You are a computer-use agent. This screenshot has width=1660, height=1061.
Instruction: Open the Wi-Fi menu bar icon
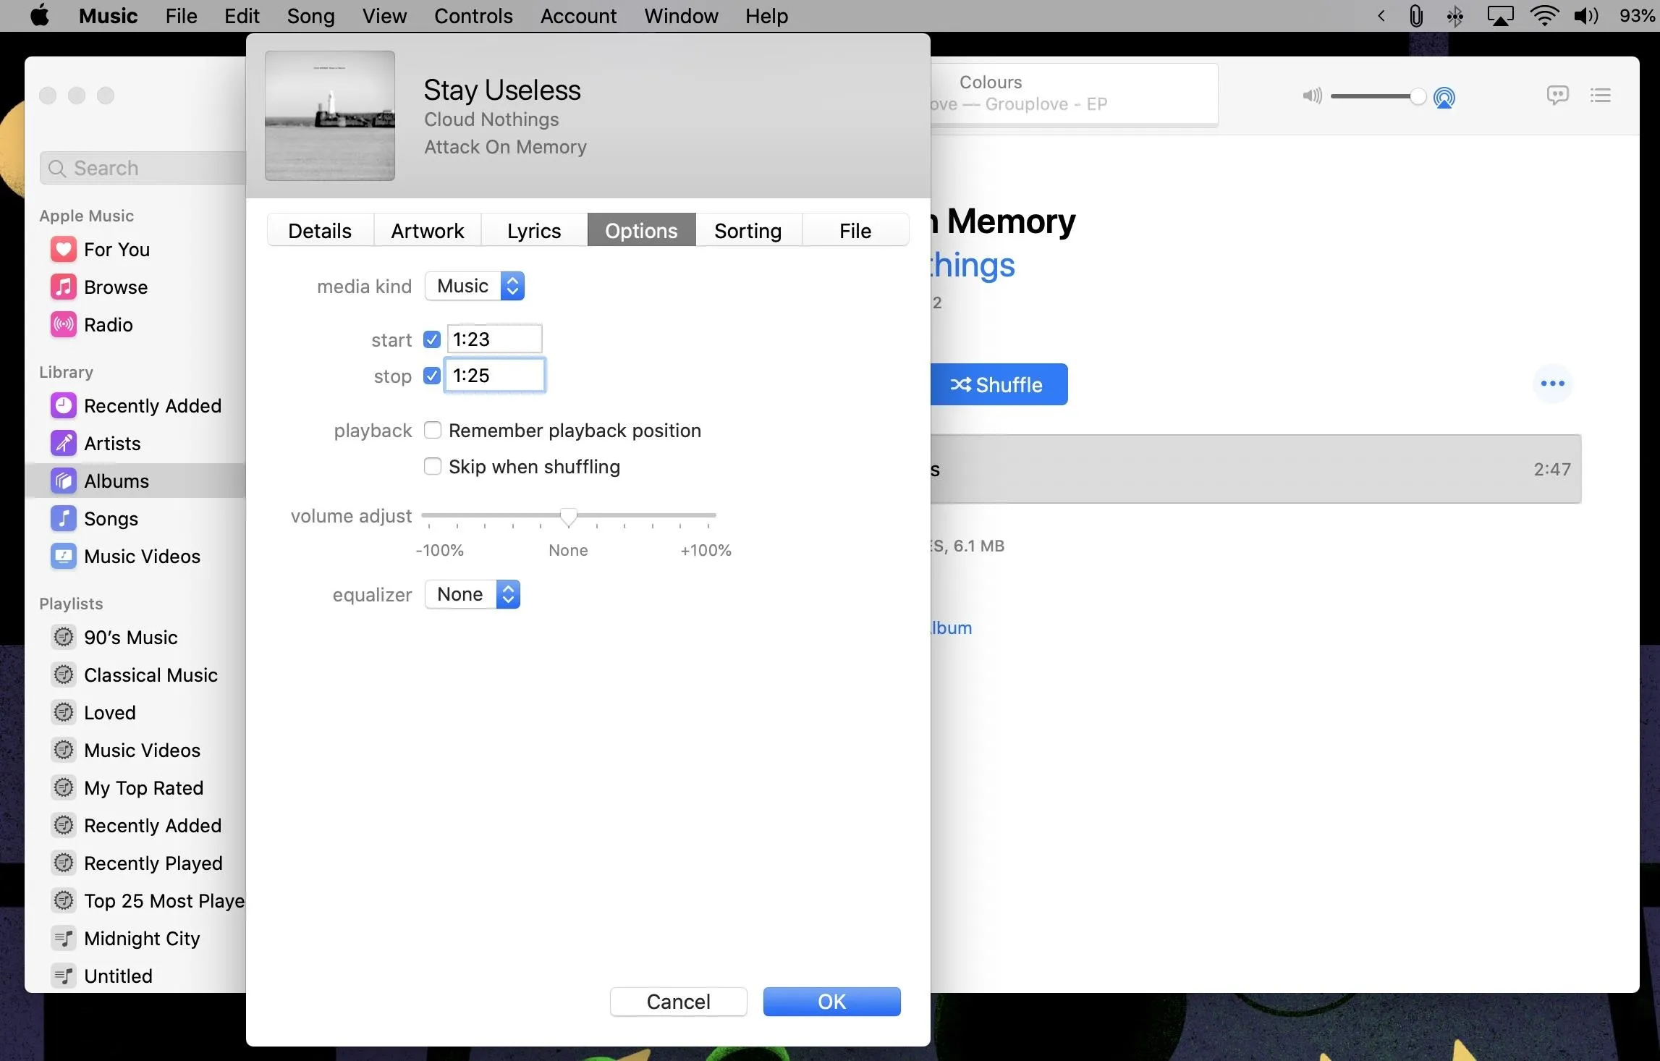click(x=1543, y=16)
